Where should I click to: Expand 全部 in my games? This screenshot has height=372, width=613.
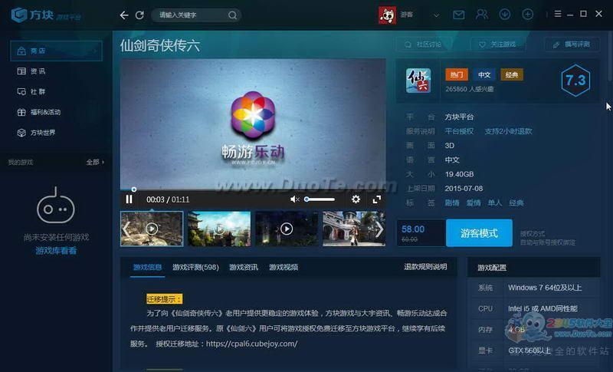point(95,162)
